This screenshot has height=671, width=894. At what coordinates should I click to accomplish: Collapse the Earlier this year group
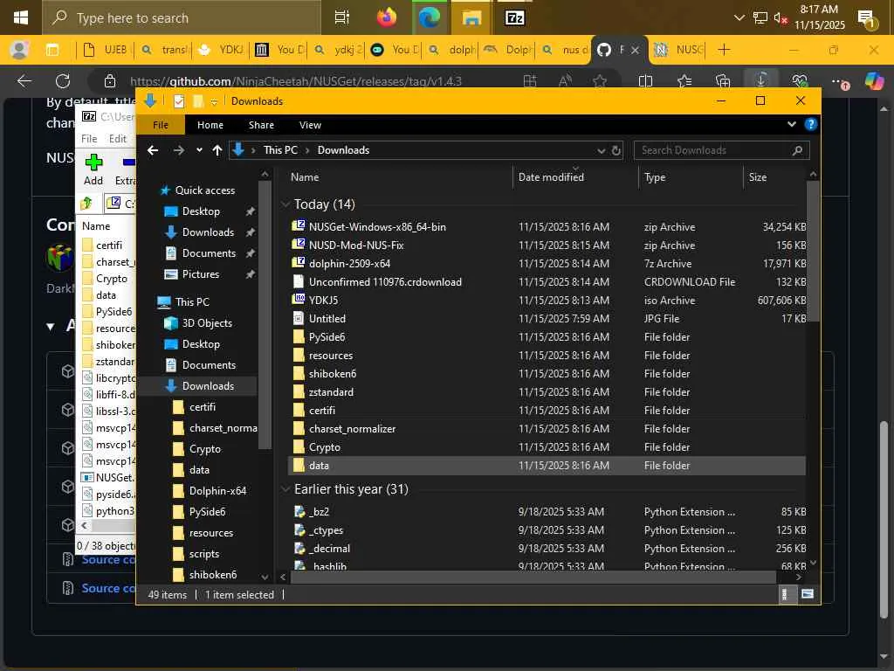[x=285, y=489]
